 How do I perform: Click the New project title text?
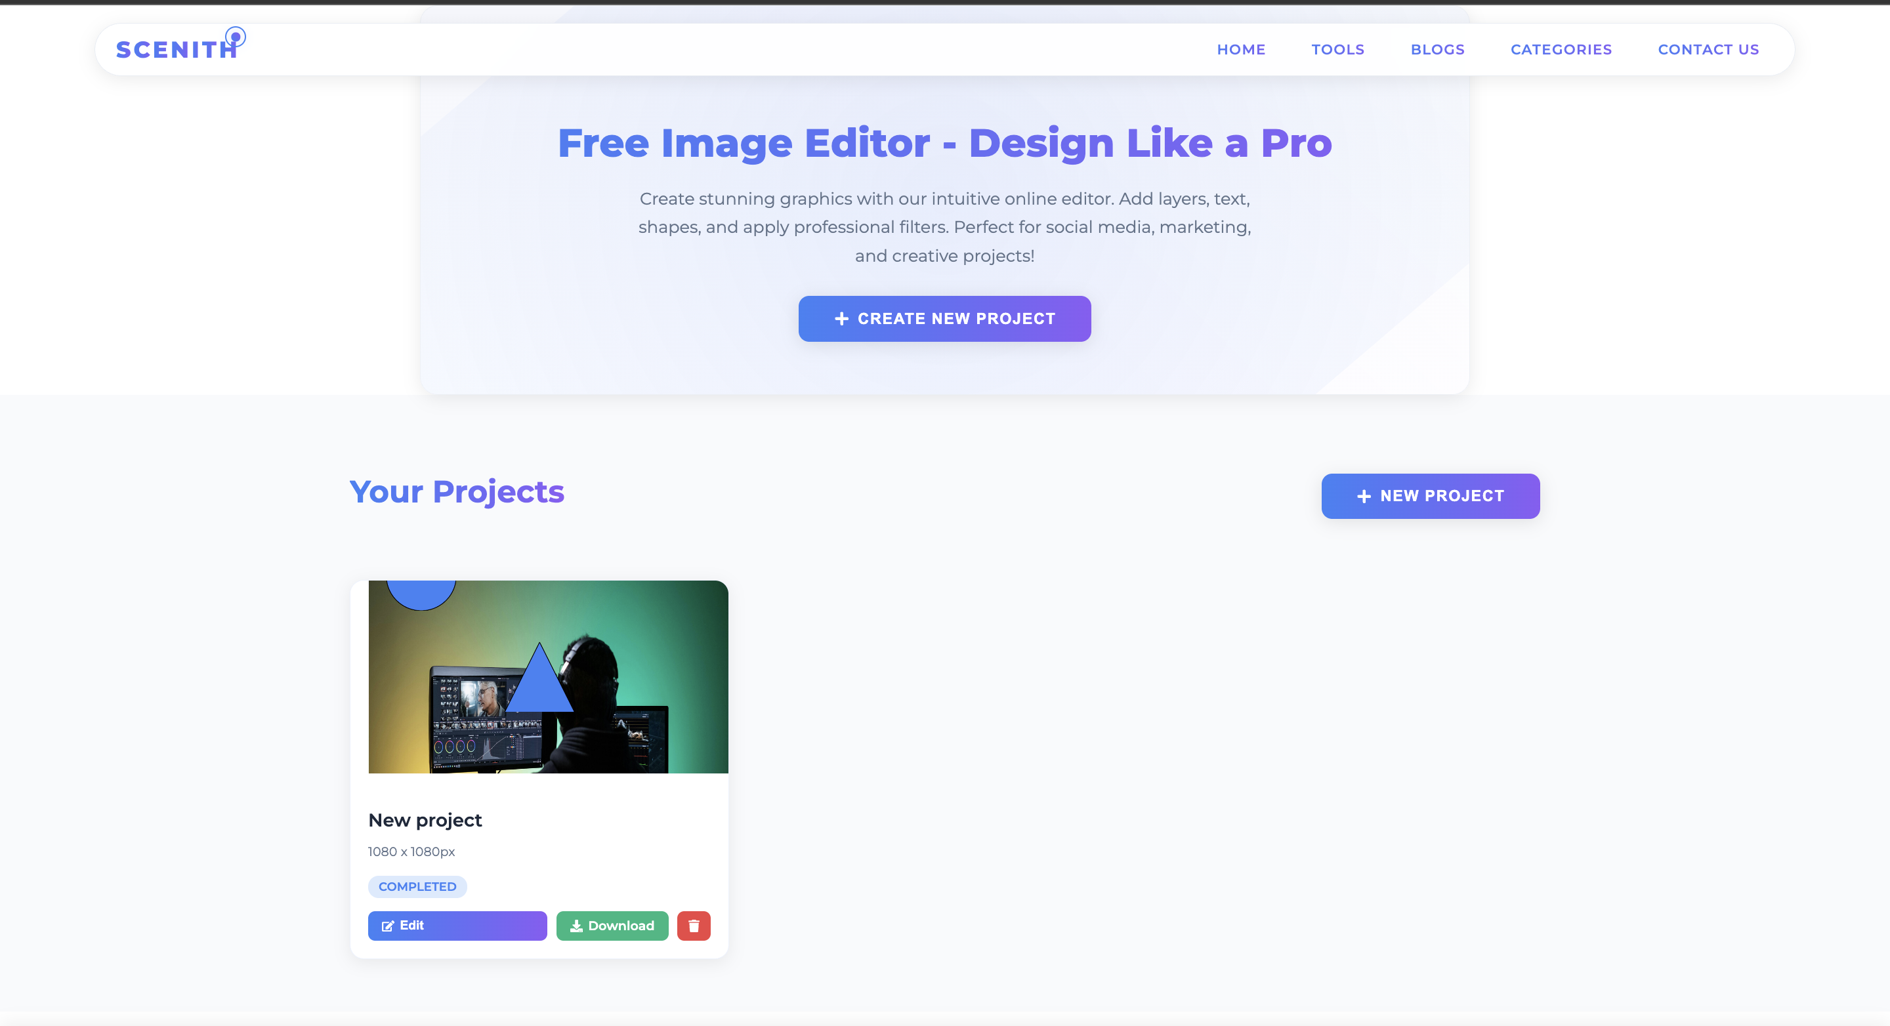tap(425, 820)
